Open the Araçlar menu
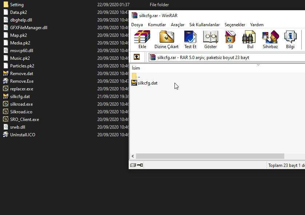The image size is (305, 215). (178, 25)
